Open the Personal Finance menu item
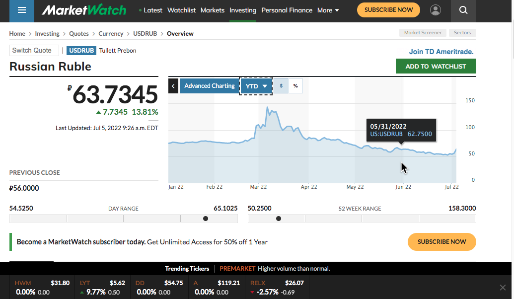 coord(287,10)
